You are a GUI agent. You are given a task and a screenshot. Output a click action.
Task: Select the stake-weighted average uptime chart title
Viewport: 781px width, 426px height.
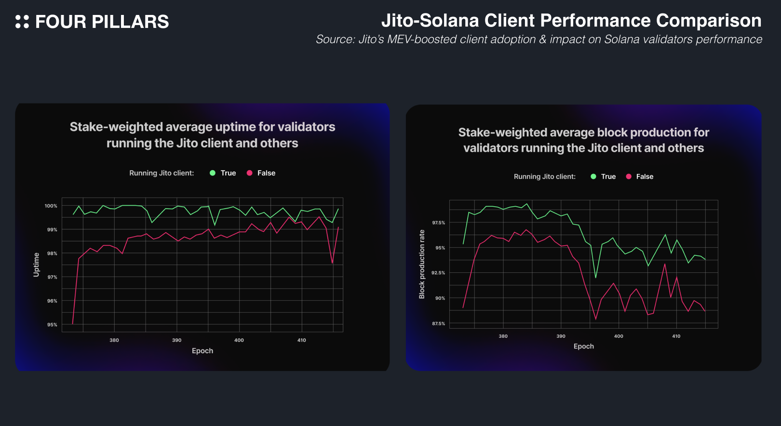click(202, 135)
